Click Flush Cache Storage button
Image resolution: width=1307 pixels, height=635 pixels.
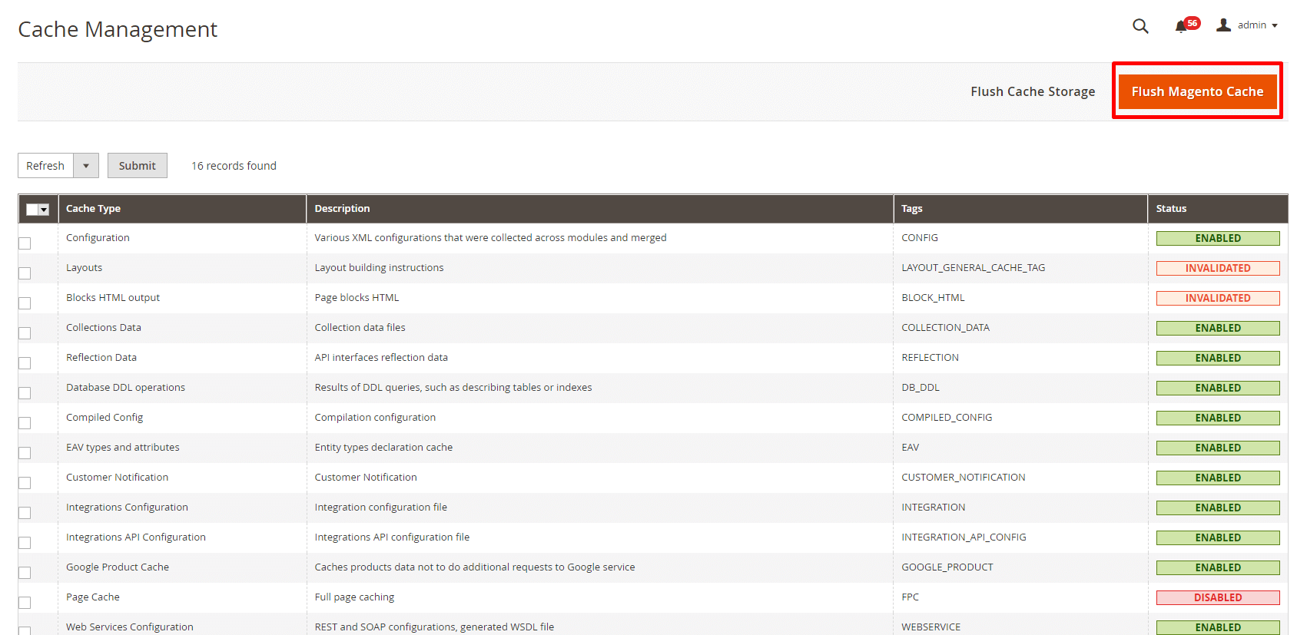tap(1032, 91)
